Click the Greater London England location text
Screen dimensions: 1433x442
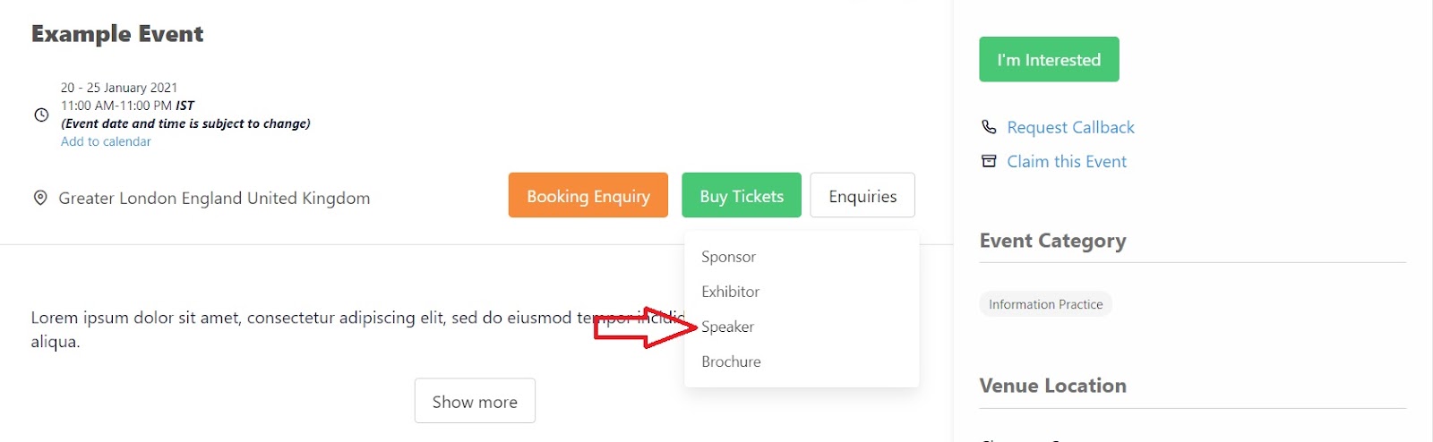pos(214,198)
